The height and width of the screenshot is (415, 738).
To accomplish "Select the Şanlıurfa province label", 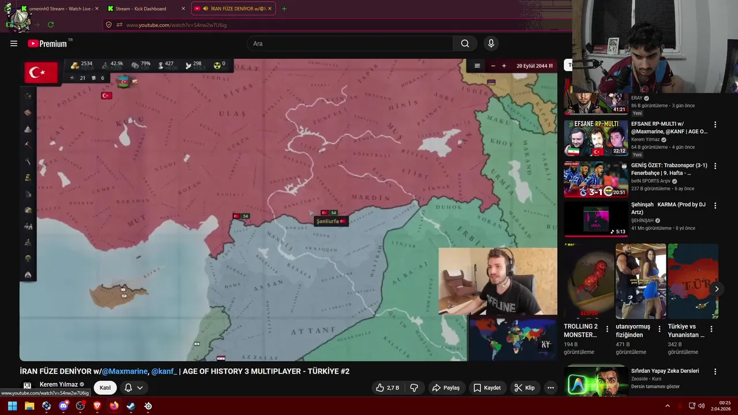I will tap(331, 221).
